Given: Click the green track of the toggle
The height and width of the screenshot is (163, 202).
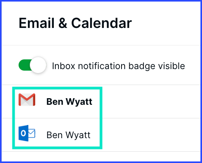Looking at the screenshot, I should (24, 65).
